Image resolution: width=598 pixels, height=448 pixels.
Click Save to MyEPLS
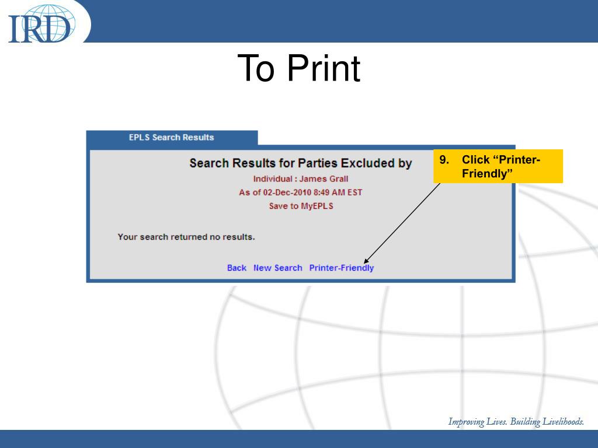pos(301,206)
